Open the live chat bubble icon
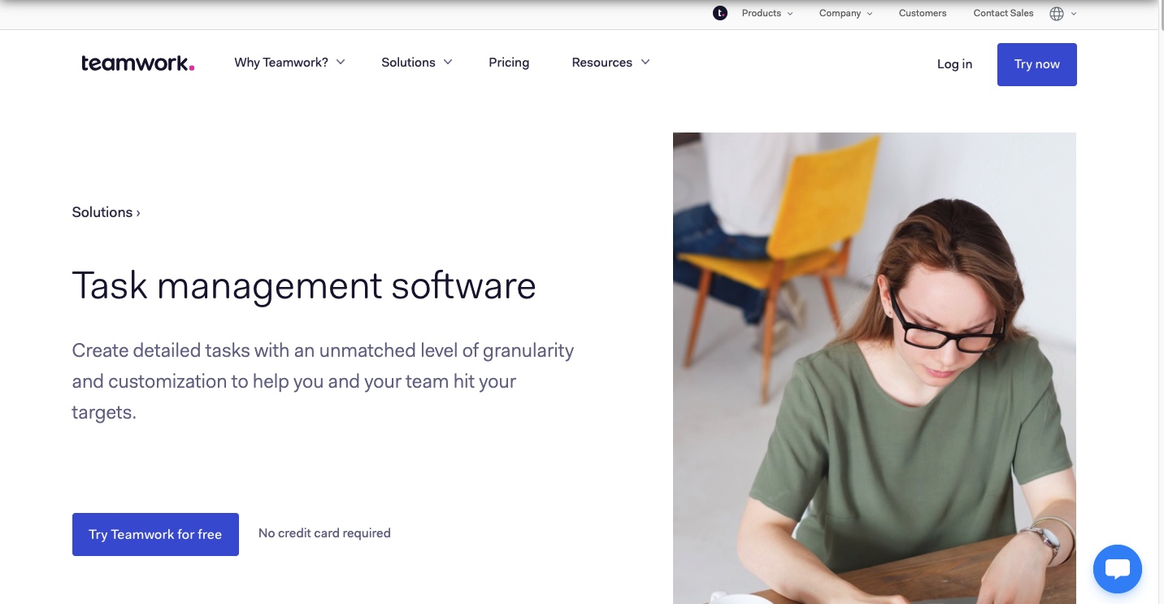This screenshot has width=1164, height=604. 1118,568
